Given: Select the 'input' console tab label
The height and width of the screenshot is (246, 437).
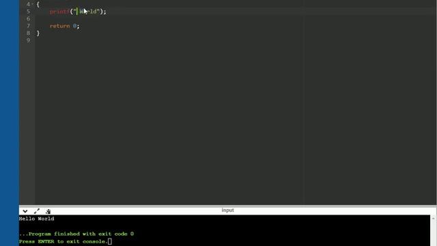Looking at the screenshot, I should 227,210.
